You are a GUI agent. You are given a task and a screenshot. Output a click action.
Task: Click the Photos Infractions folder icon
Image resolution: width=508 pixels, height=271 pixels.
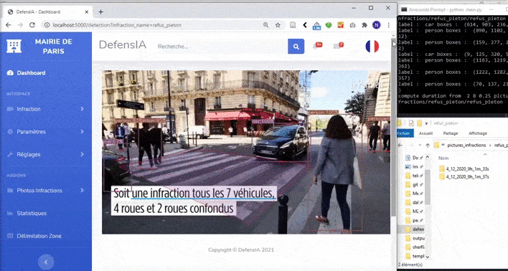(10, 191)
